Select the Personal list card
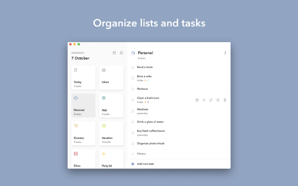The image size is (298, 186). point(83,105)
